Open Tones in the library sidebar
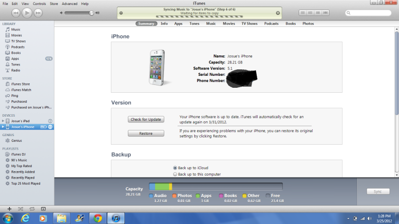Viewport: 399px width, 224px height. [15, 64]
